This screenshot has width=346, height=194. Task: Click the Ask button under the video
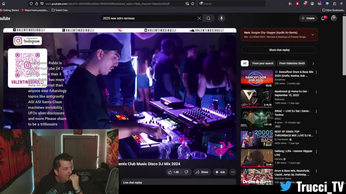pos(220,172)
